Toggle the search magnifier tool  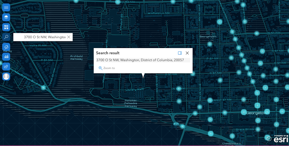(6, 37)
